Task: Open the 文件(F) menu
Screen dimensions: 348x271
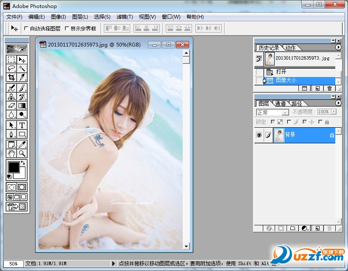Action: click(x=14, y=17)
